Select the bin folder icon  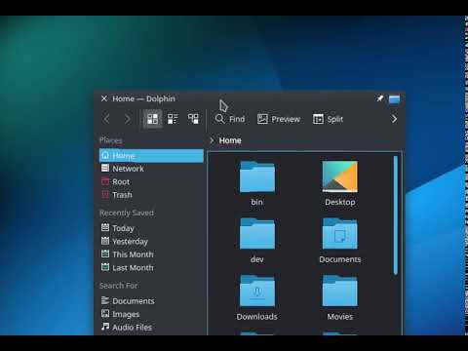(257, 176)
